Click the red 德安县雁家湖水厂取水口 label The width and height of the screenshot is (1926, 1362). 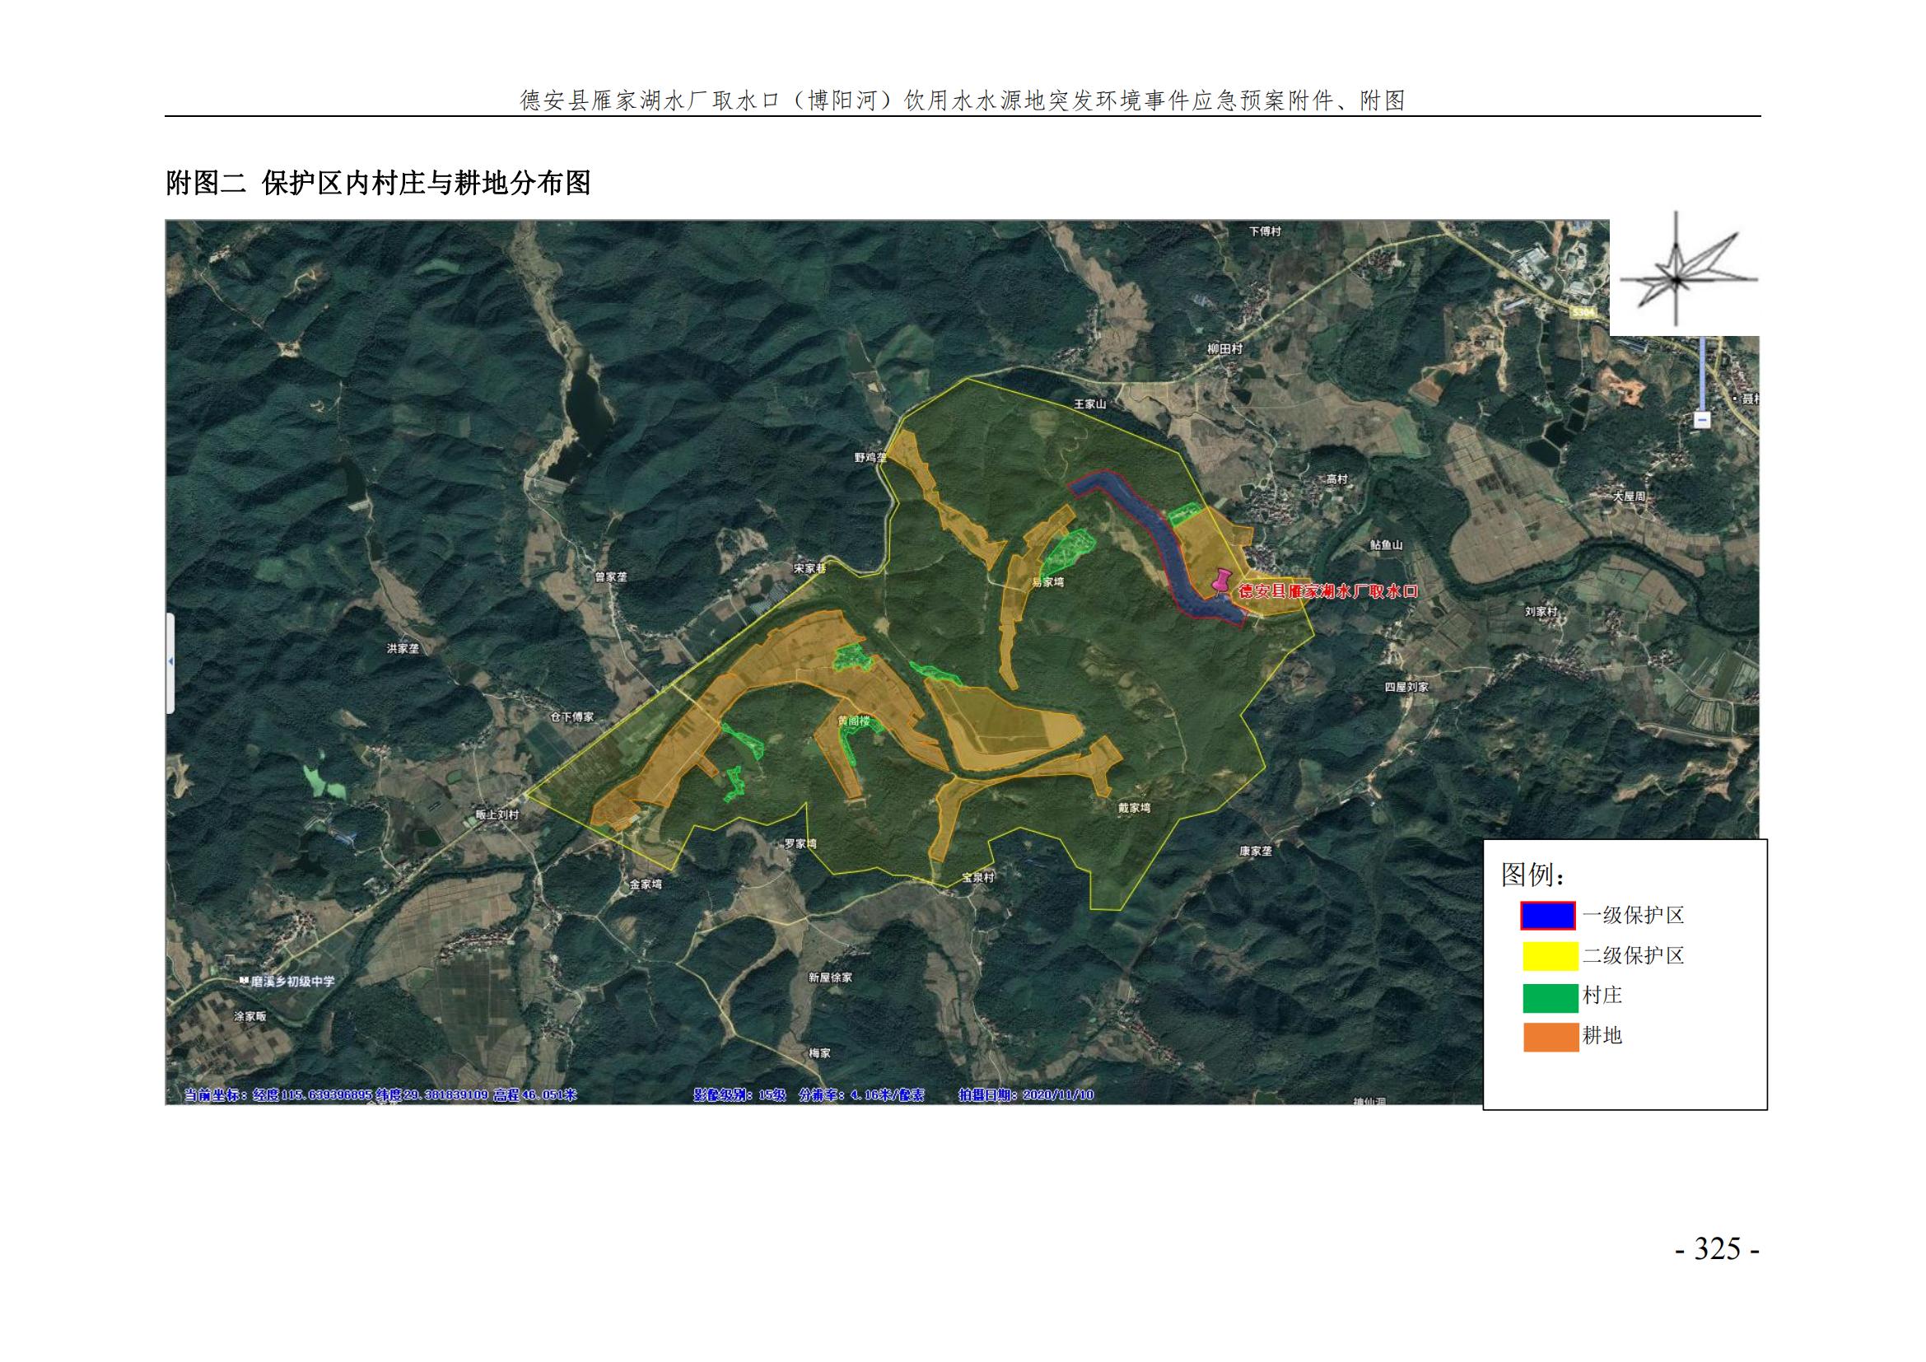pyautogui.click(x=1328, y=591)
